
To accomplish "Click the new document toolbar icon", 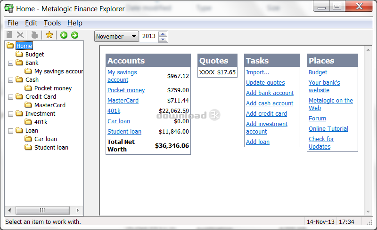I will click(x=9, y=35).
